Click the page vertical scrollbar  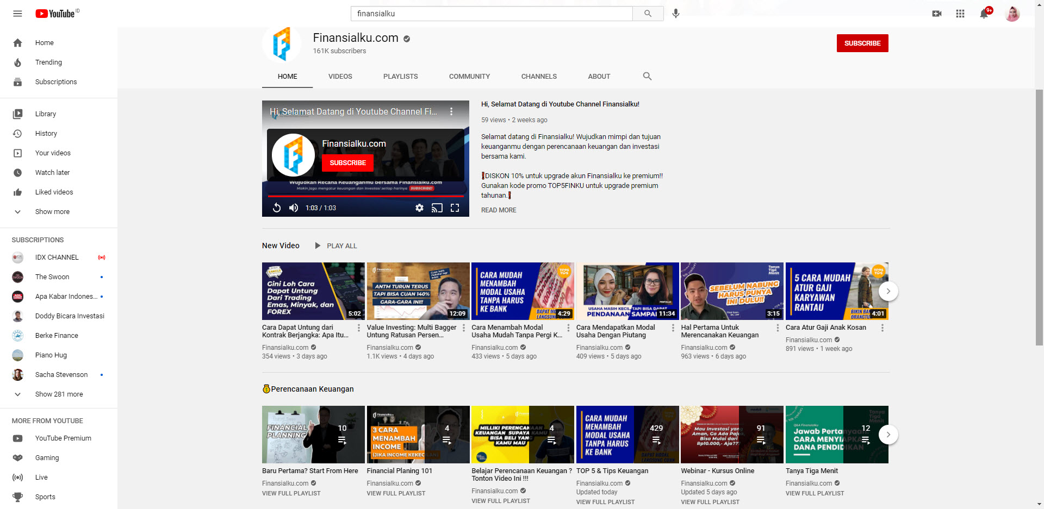1039,217
